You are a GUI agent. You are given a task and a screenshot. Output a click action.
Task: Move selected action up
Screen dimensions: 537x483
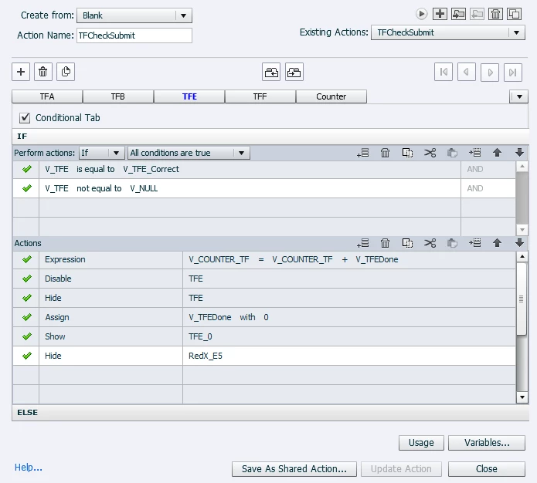tap(498, 243)
